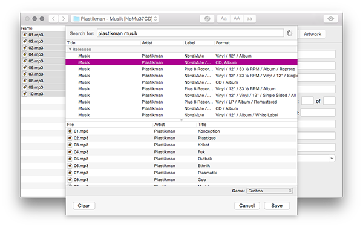Click the Cancel button
Image resolution: width=363 pixels, height=227 pixels.
[x=247, y=206]
